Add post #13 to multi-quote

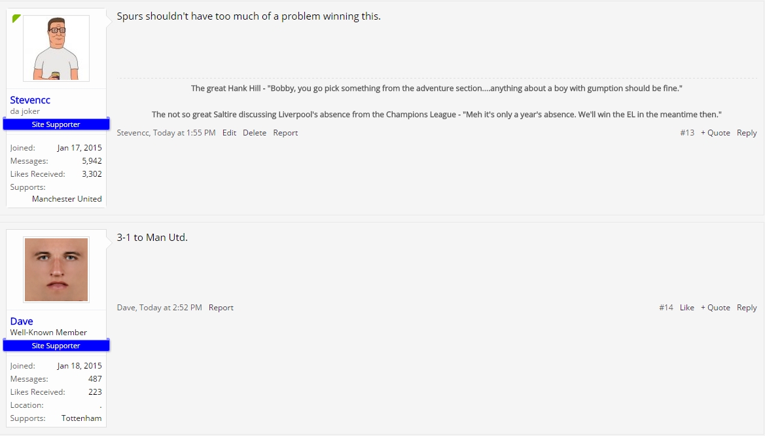(x=715, y=133)
